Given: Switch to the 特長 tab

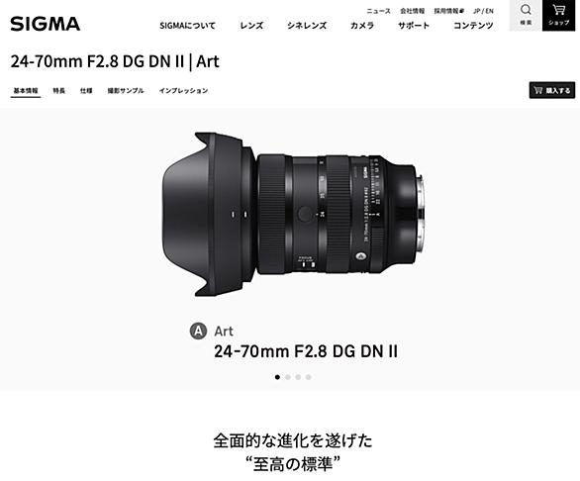Looking at the screenshot, I should point(59,91).
